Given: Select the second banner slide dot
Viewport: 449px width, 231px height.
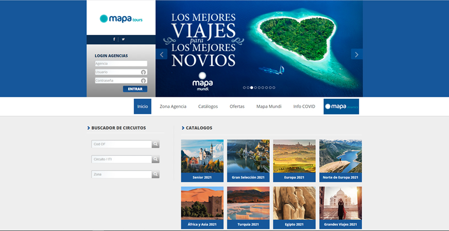Looking at the screenshot, I should pos(248,88).
